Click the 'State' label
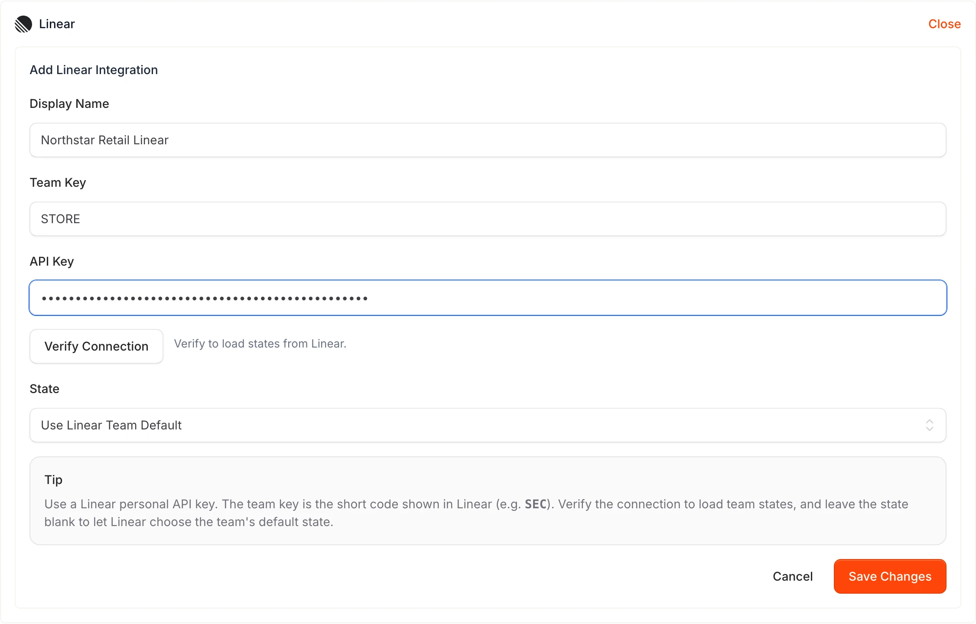Image resolution: width=976 pixels, height=624 pixels. 44,389
